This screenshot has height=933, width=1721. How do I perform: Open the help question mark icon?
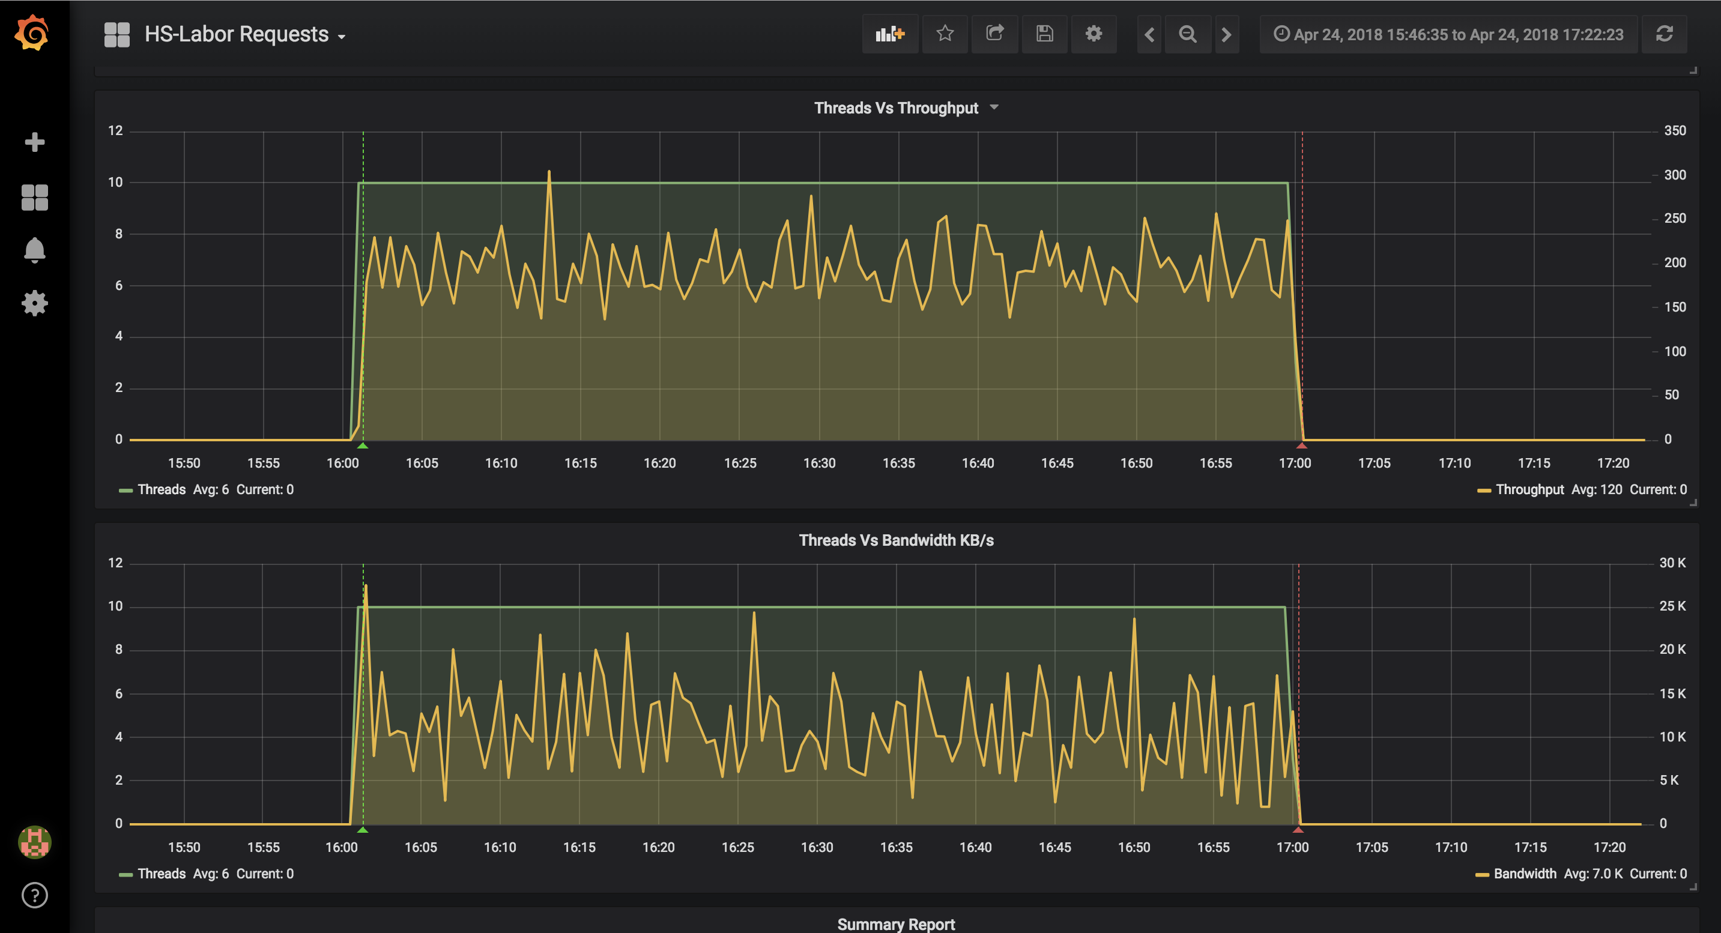pos(34,895)
